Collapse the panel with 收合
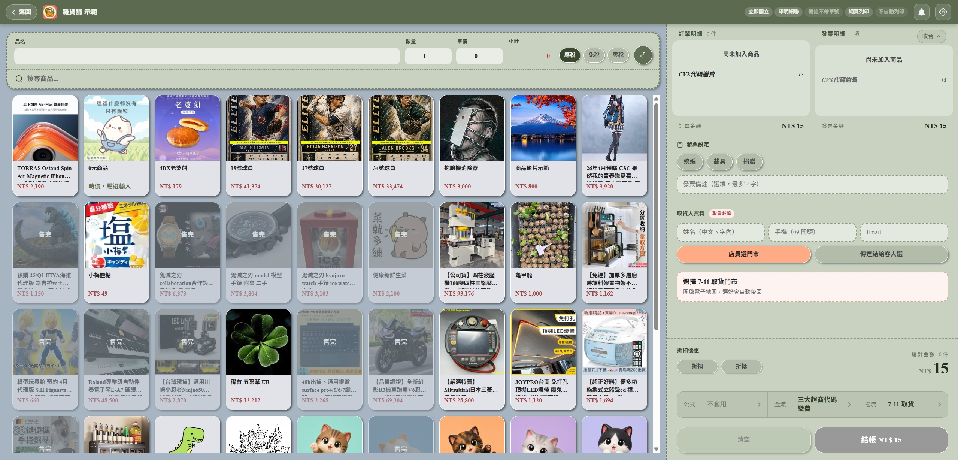 [x=931, y=36]
